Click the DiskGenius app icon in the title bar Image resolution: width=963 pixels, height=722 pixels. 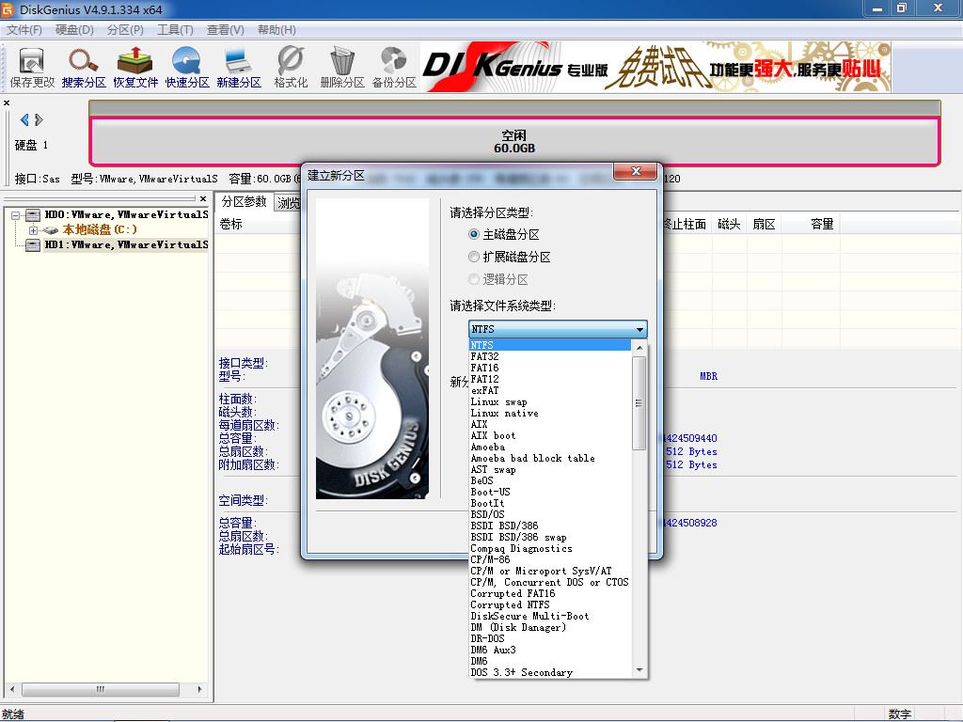tap(8, 9)
